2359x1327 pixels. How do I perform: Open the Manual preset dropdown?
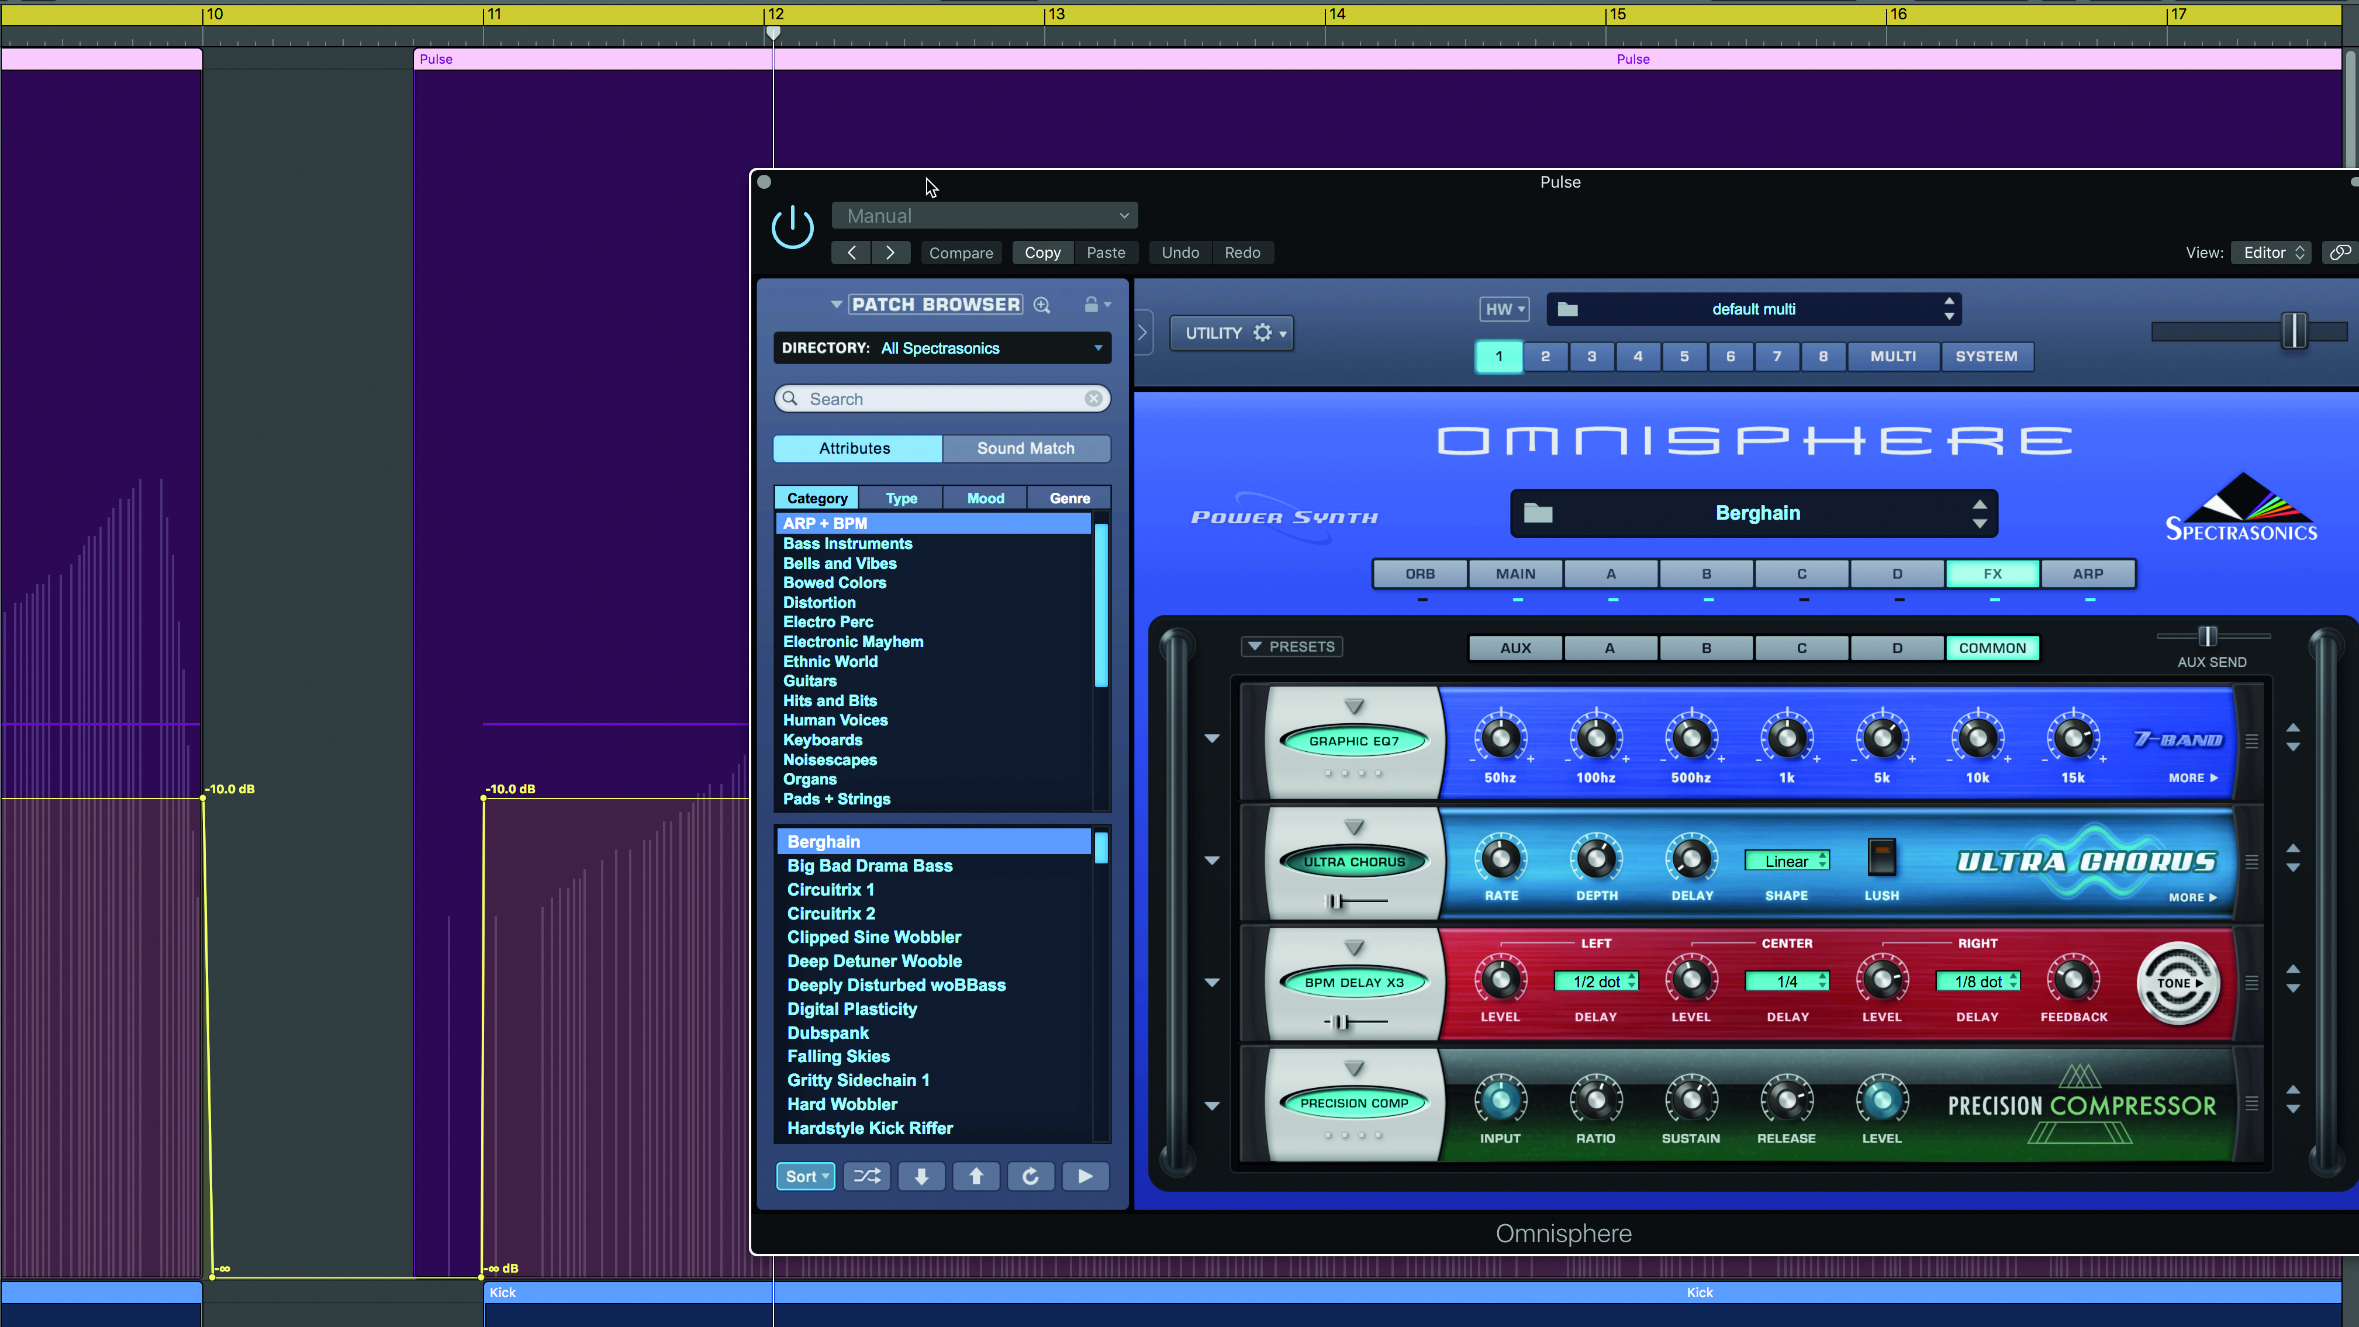pyautogui.click(x=985, y=216)
